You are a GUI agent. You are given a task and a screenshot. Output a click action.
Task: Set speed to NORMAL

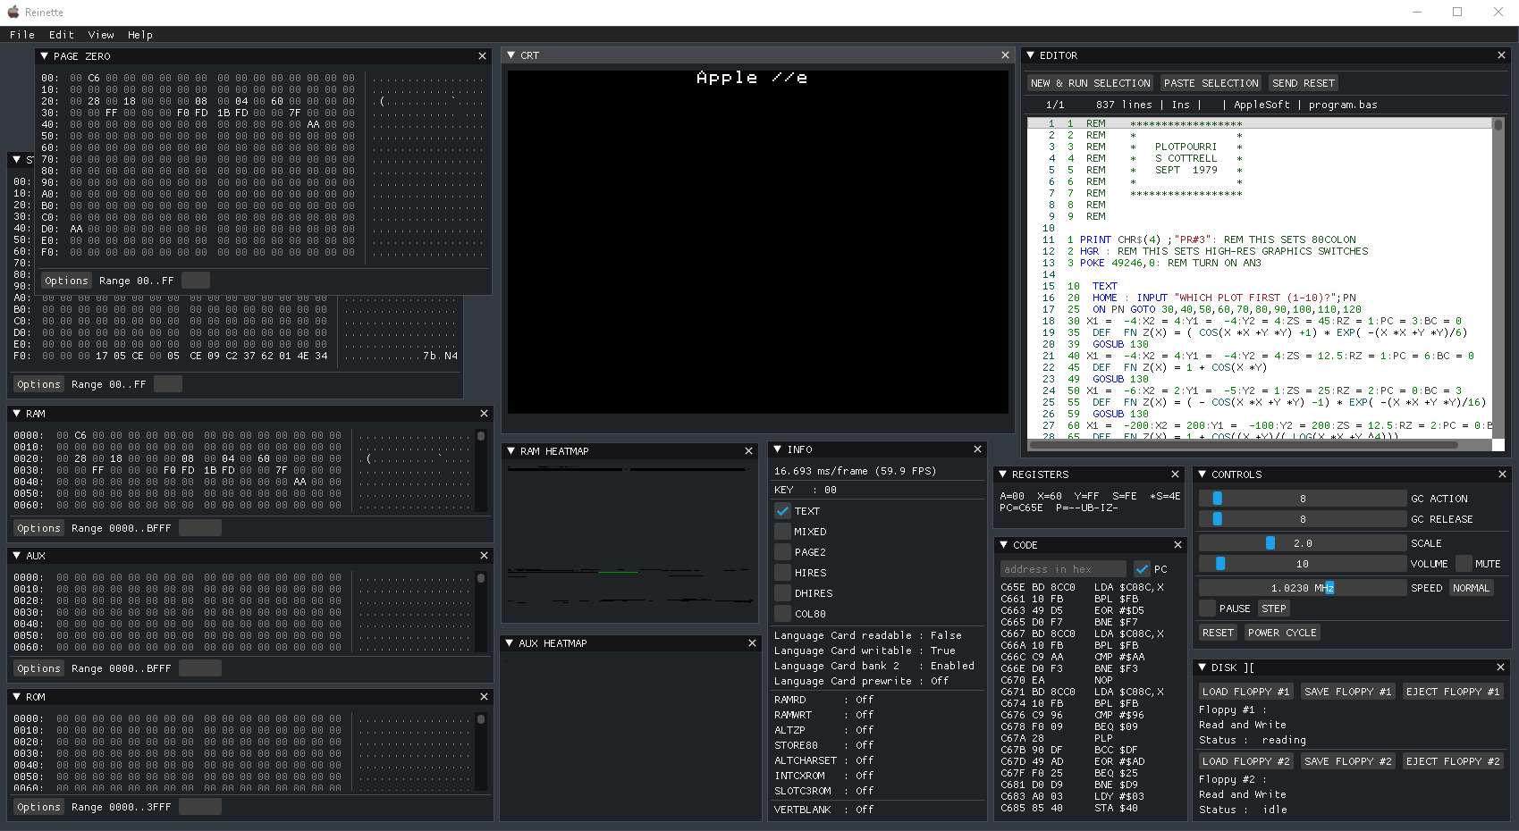pyautogui.click(x=1471, y=588)
